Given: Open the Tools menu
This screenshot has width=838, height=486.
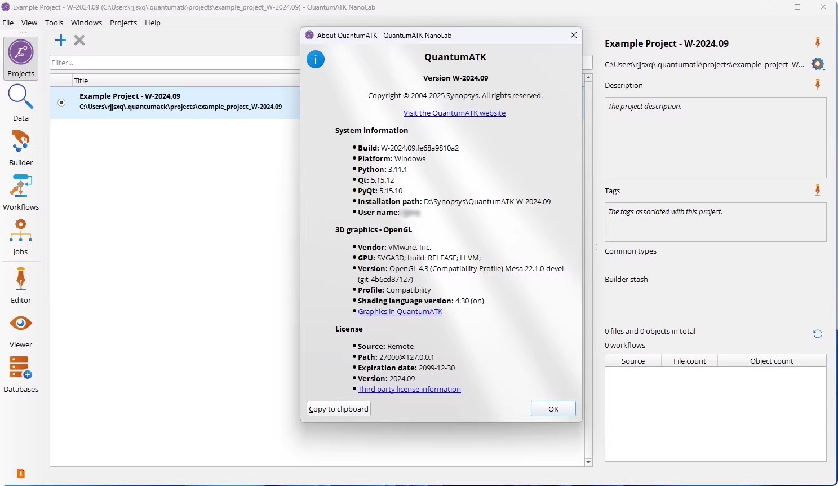Looking at the screenshot, I should (54, 23).
